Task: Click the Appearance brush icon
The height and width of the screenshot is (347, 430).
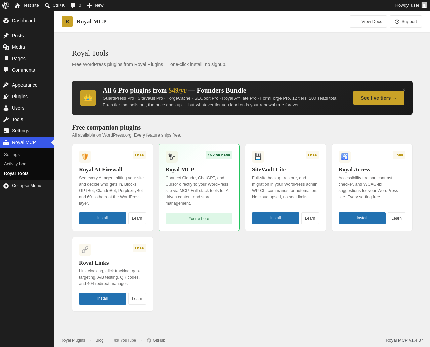Action: click(x=6, y=85)
